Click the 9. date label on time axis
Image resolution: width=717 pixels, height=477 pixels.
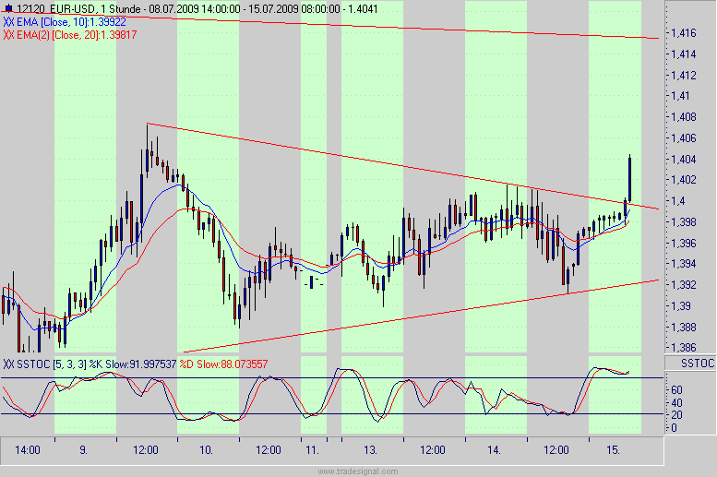pos(83,450)
